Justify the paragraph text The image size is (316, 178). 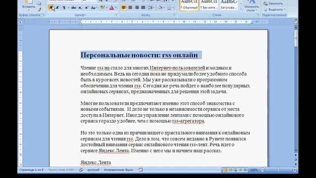click(x=143, y=7)
